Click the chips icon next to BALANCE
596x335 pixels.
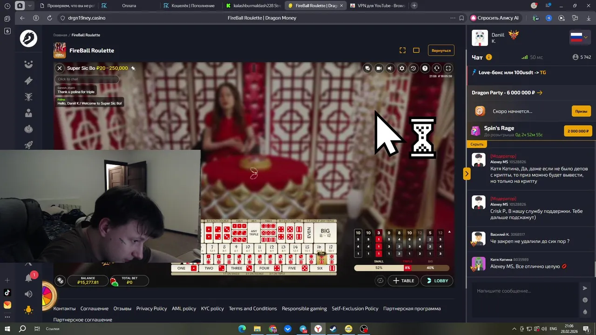tap(60, 281)
